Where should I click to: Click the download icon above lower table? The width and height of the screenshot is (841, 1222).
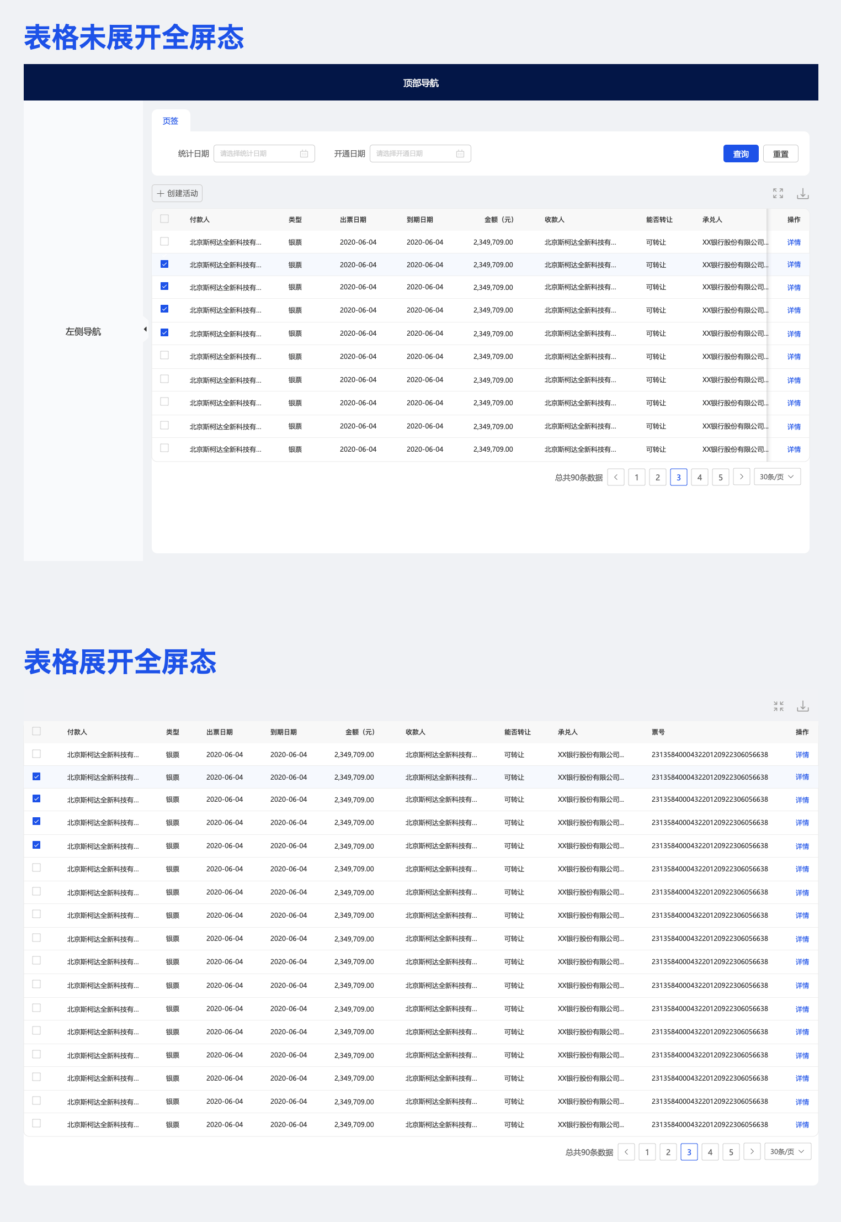click(803, 706)
